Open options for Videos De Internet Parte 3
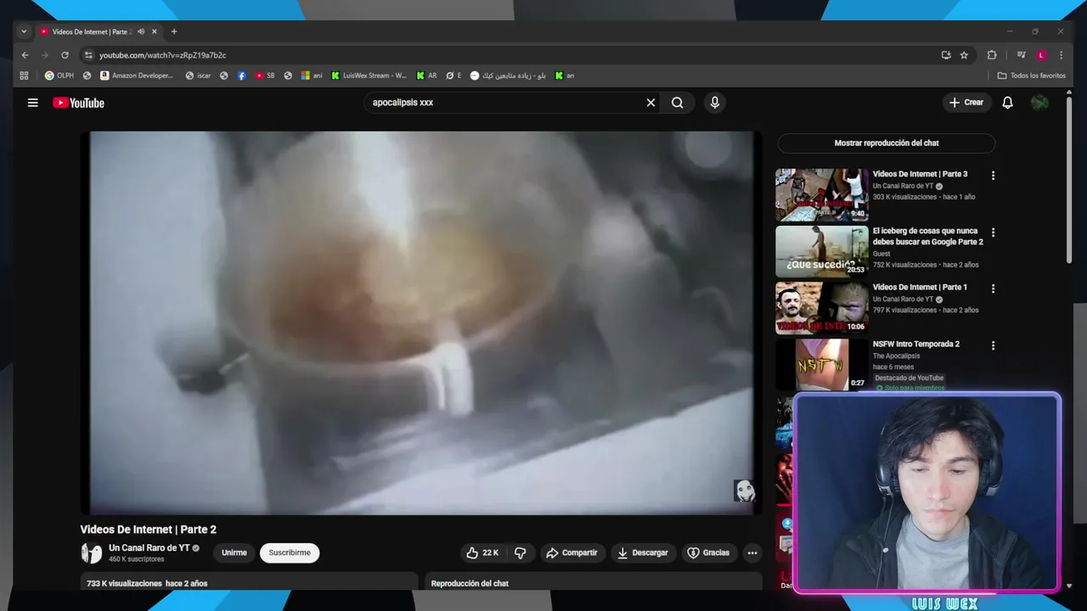This screenshot has width=1087, height=611. (993, 175)
